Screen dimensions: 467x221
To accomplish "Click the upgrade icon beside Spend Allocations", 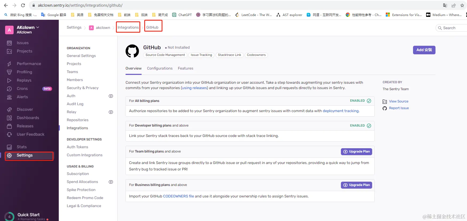I will click(x=111, y=182).
